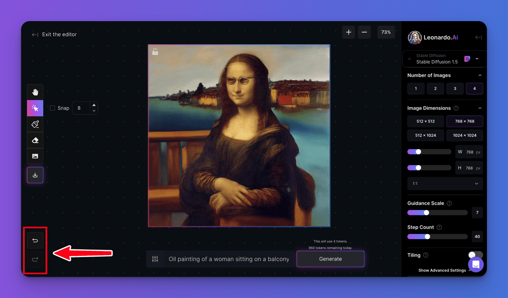
Task: Show help for Step Count
Action: pos(439,227)
